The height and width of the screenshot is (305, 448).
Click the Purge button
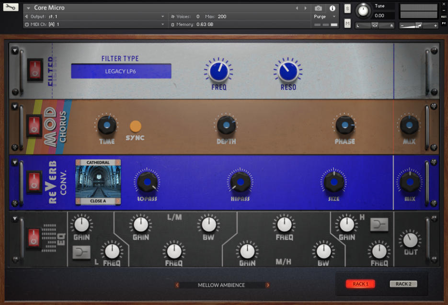(x=321, y=16)
